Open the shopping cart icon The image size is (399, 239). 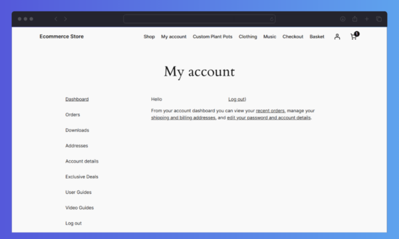354,36
